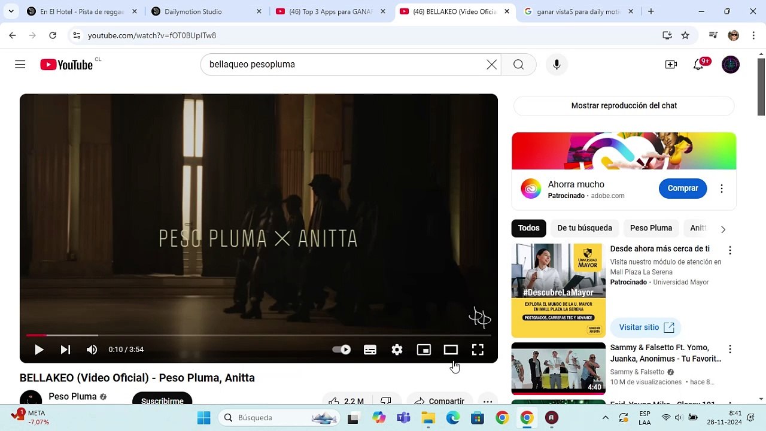Image resolution: width=766 pixels, height=431 pixels.
Task: Open the Chrome three-dot menu
Action: 753,35
